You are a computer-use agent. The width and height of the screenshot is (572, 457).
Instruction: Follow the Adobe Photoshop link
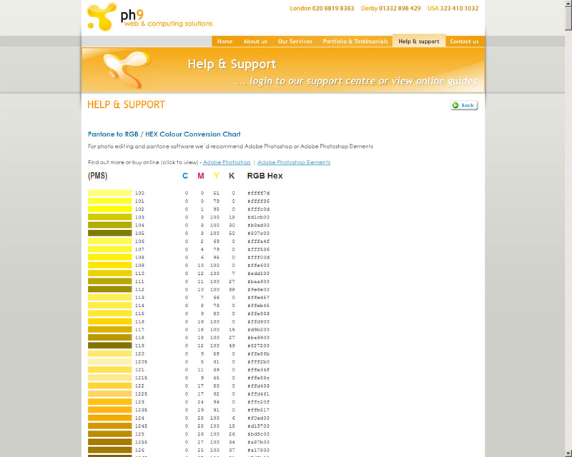[227, 162]
